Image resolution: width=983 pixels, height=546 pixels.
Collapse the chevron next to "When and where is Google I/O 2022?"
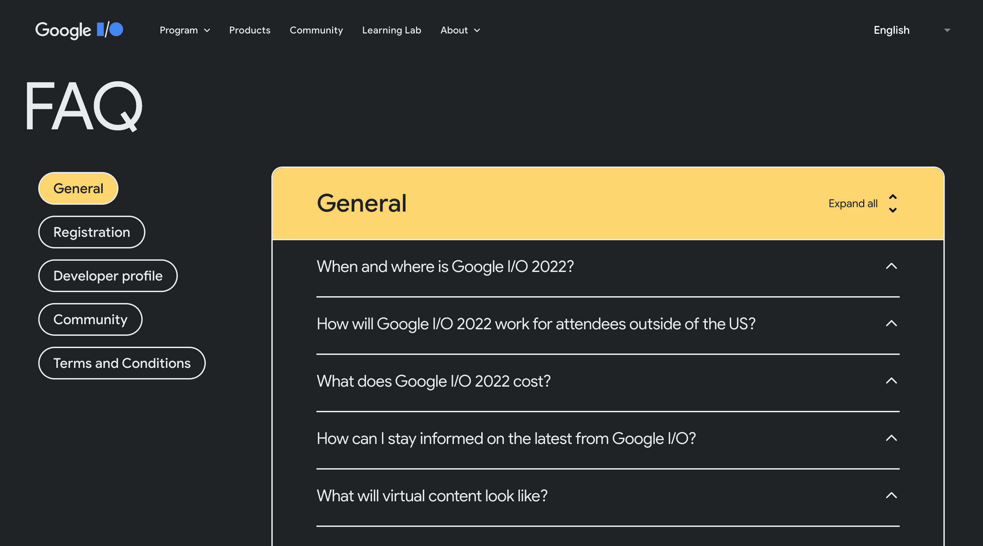click(892, 266)
